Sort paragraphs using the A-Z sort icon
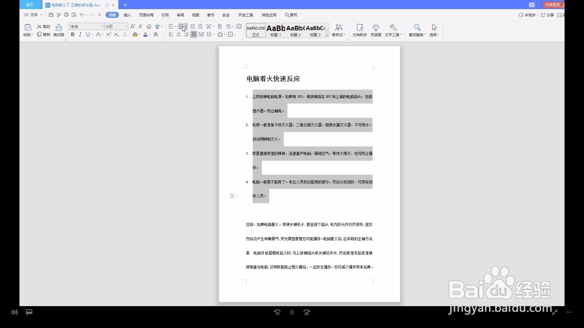This screenshot has height=328, width=584. point(219,26)
